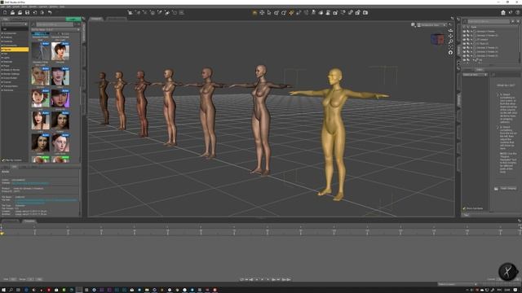
Task: Toggle selectable arrow of first scene item
Action: [x=467, y=32]
